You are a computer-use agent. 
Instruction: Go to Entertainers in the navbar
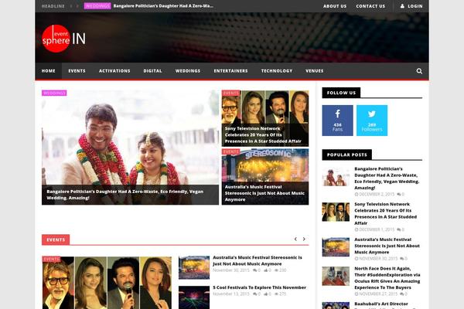(x=230, y=71)
